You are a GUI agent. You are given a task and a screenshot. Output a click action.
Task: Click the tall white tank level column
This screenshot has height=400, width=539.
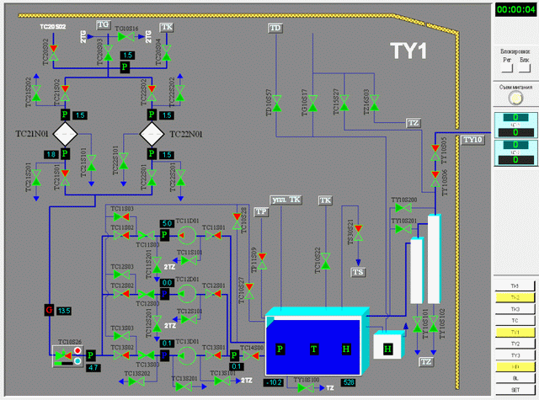(x=435, y=259)
